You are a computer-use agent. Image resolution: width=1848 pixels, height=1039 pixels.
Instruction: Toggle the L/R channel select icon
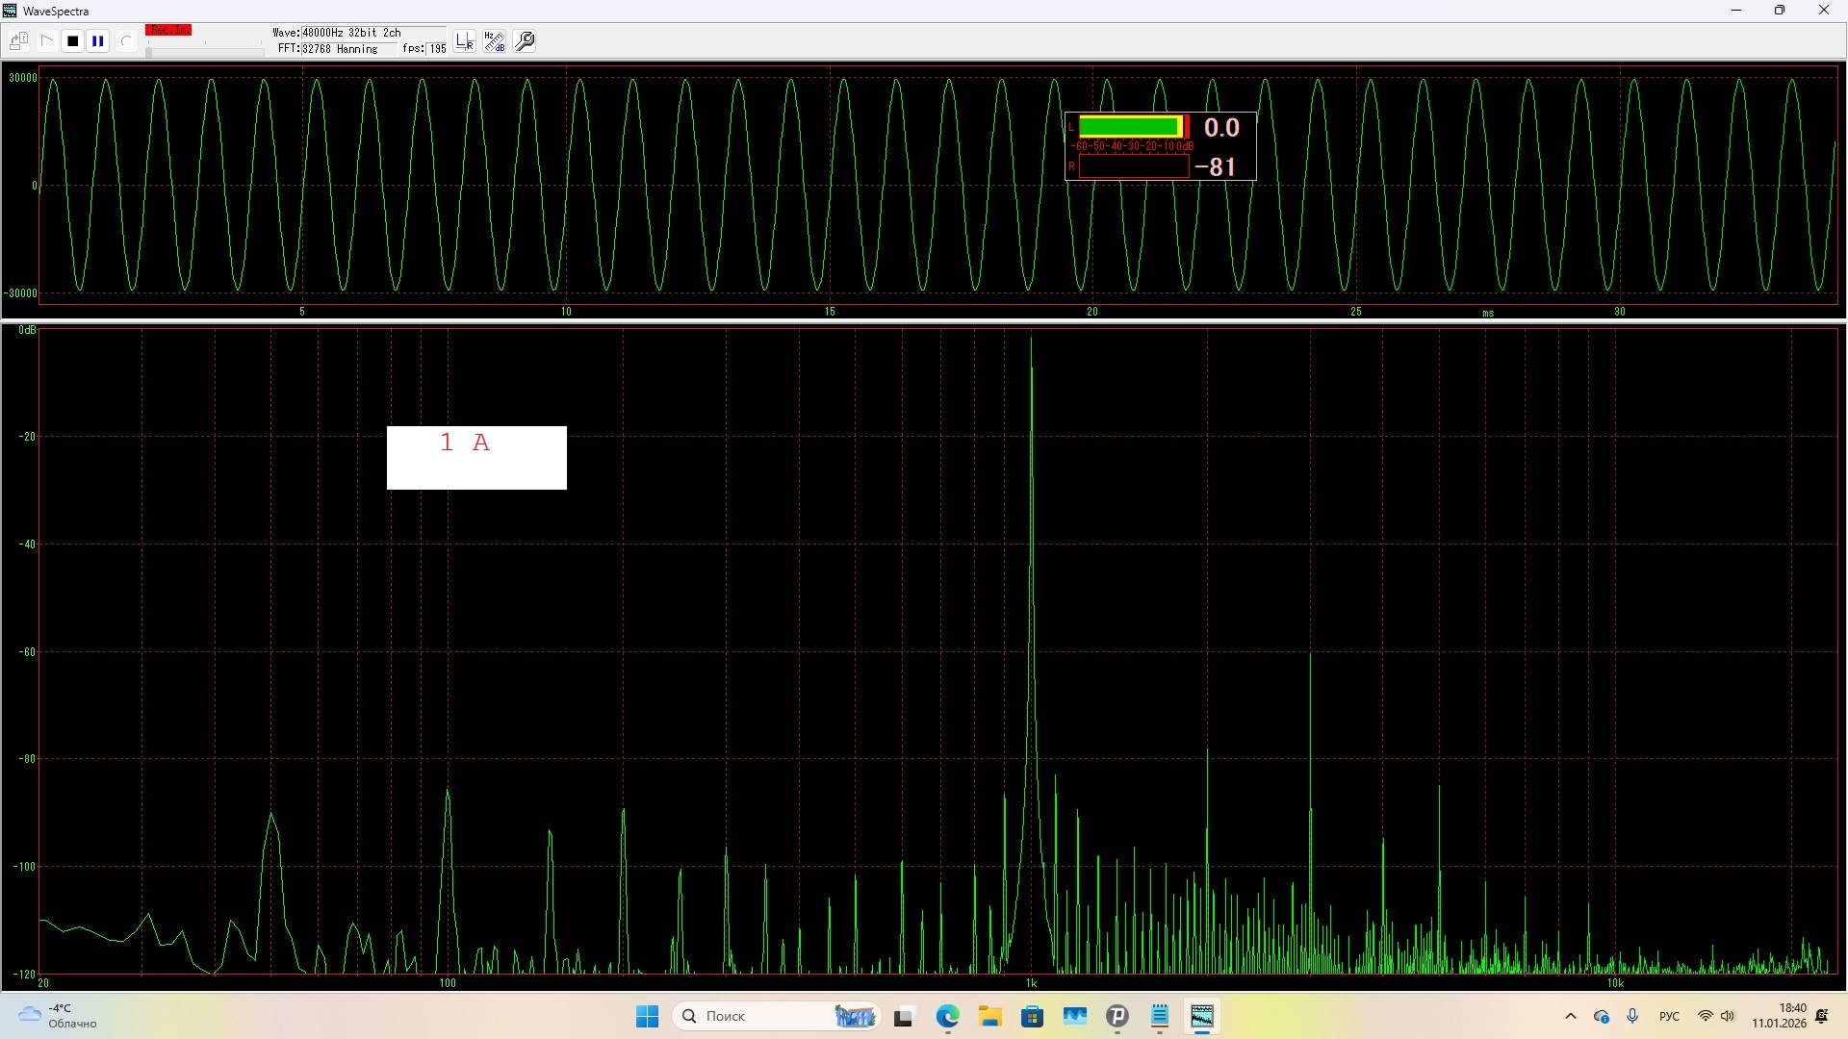click(465, 41)
